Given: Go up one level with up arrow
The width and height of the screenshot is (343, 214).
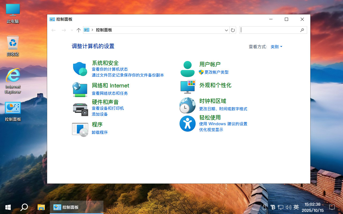Looking at the screenshot, I should [x=79, y=30].
